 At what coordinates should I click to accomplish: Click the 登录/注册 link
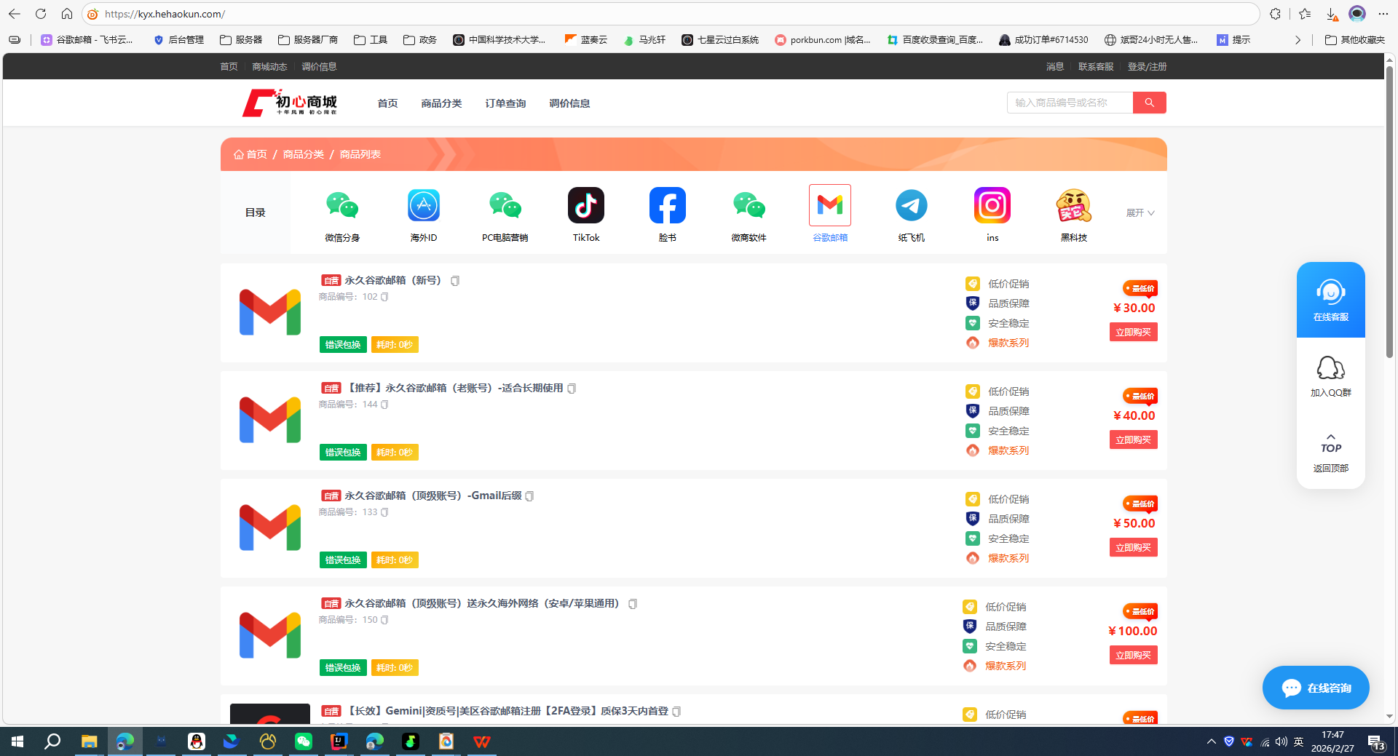pos(1148,66)
